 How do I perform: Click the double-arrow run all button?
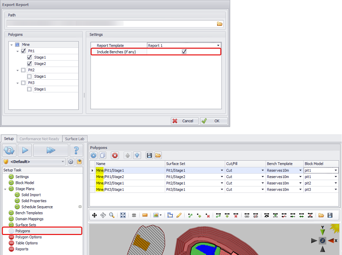[x=51, y=150]
